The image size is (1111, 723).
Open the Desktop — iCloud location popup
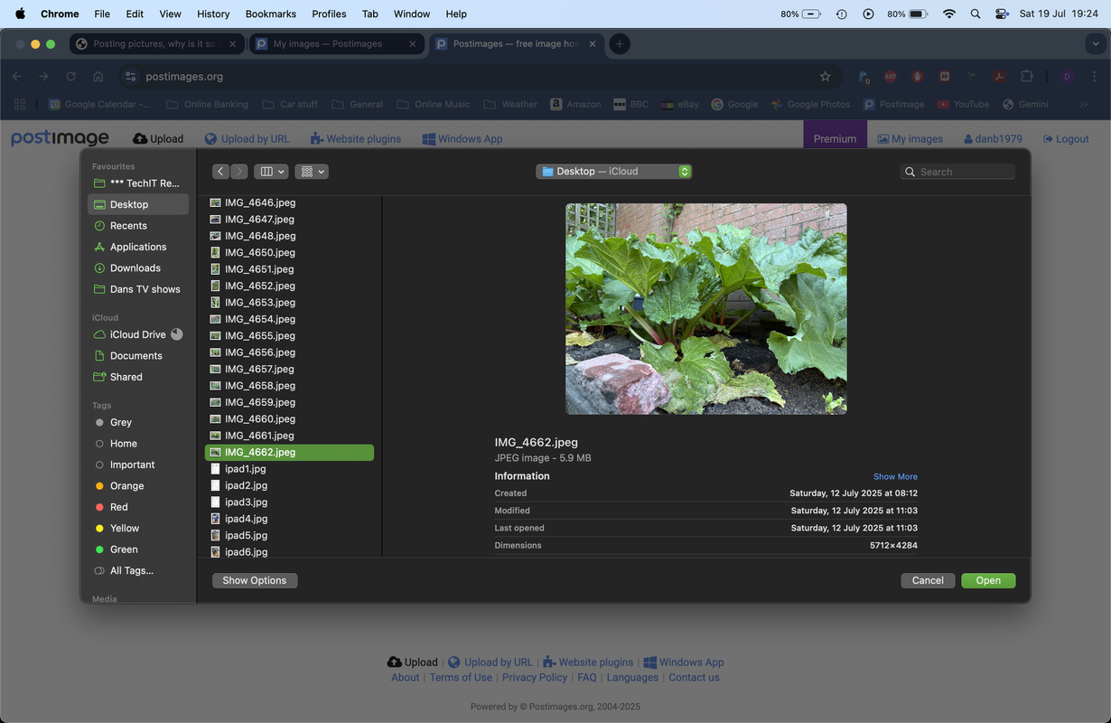614,172
